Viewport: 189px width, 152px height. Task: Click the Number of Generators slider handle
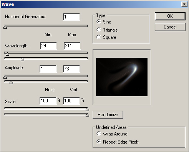click(x=5, y=27)
